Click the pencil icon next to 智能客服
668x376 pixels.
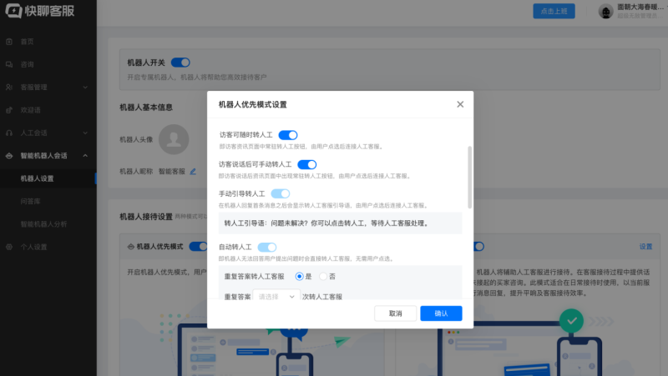tap(193, 172)
